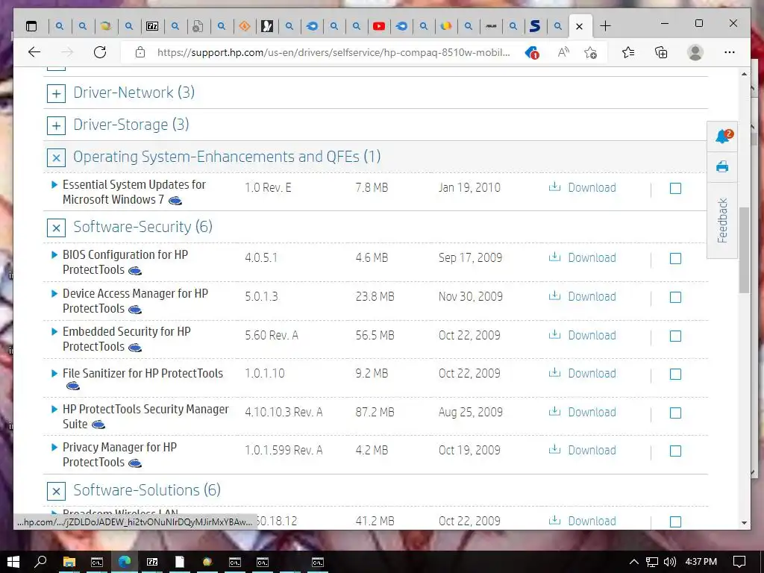Expand the Driver-Network category

[x=56, y=93]
